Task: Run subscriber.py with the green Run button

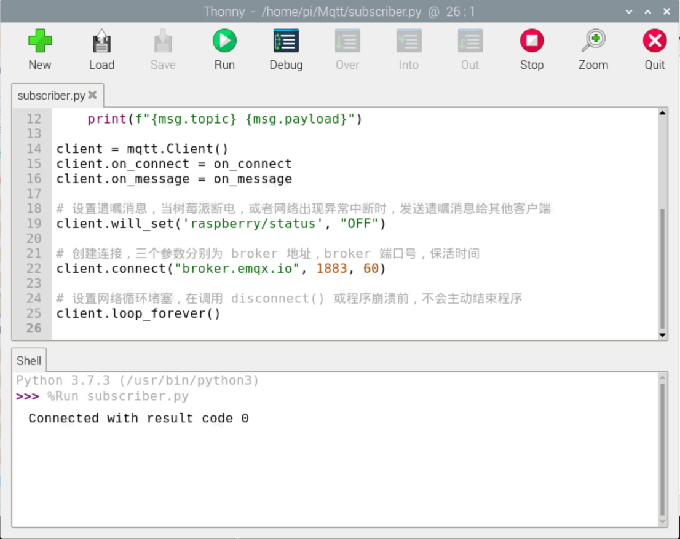Action: pos(224,49)
